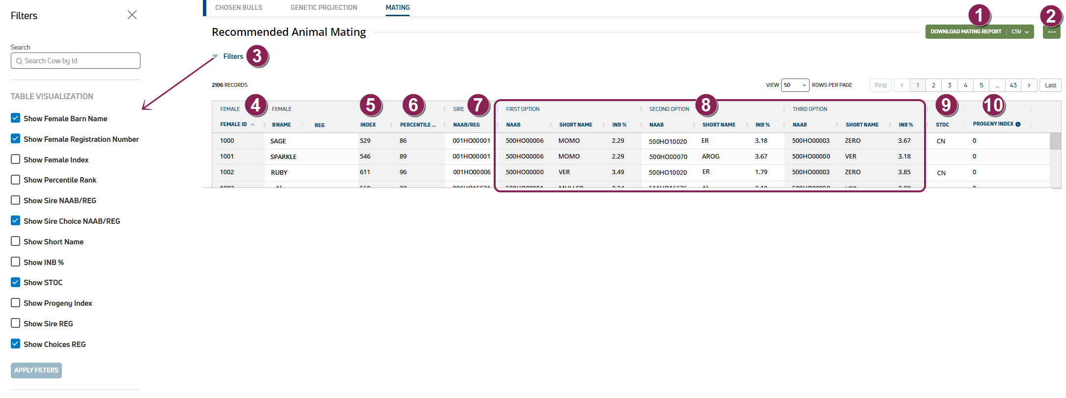Click the magnifier icon in the cow search box
1066x398 pixels.
pyautogui.click(x=19, y=61)
